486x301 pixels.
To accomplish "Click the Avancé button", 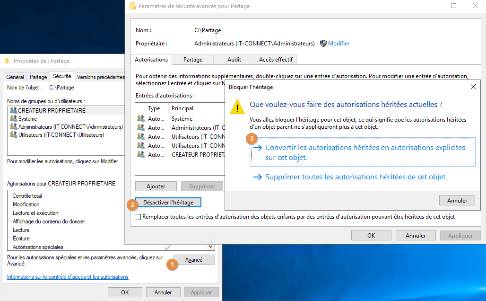I will [194, 259].
